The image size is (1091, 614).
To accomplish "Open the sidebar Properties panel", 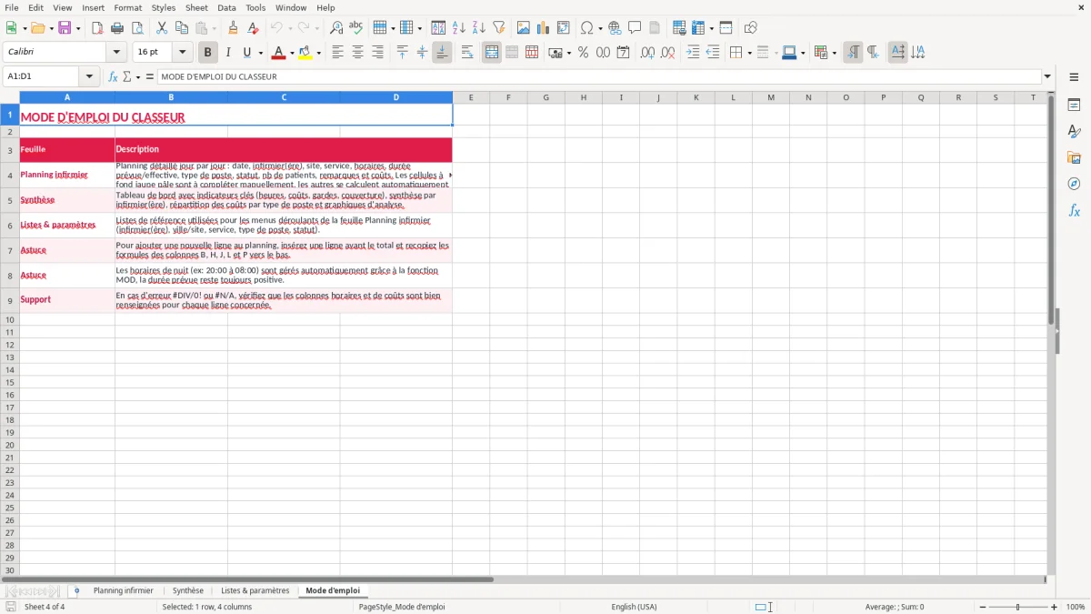I will click(x=1074, y=106).
